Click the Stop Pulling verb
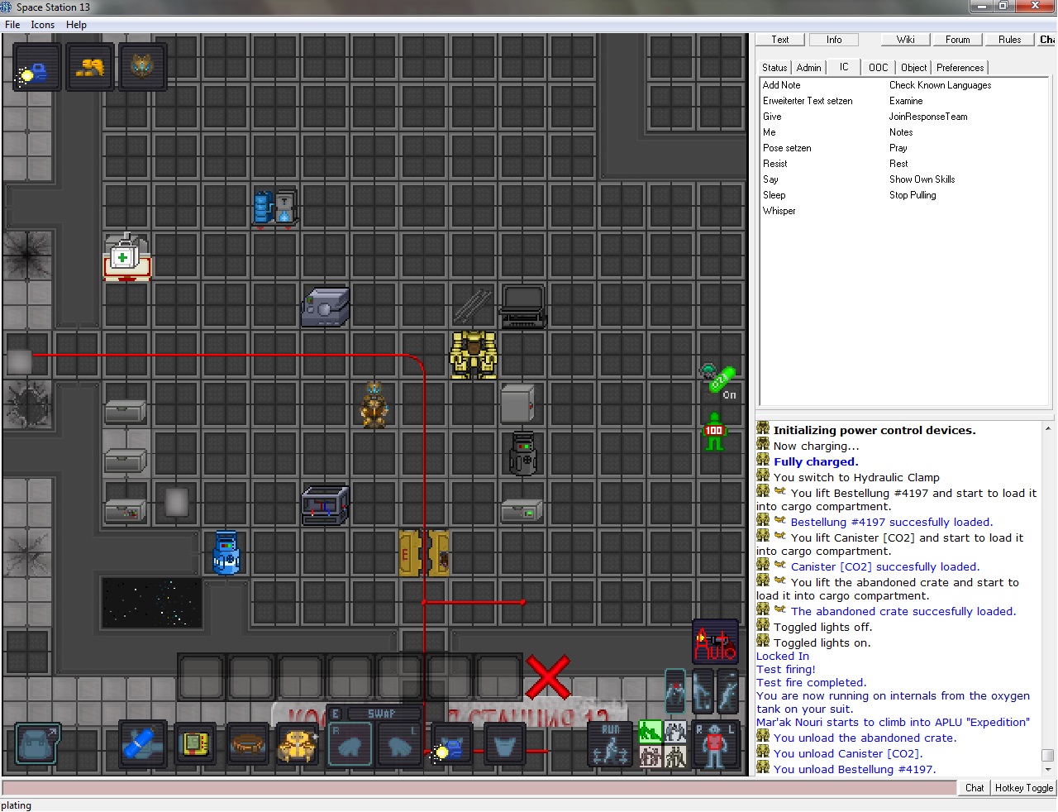 [x=913, y=195]
